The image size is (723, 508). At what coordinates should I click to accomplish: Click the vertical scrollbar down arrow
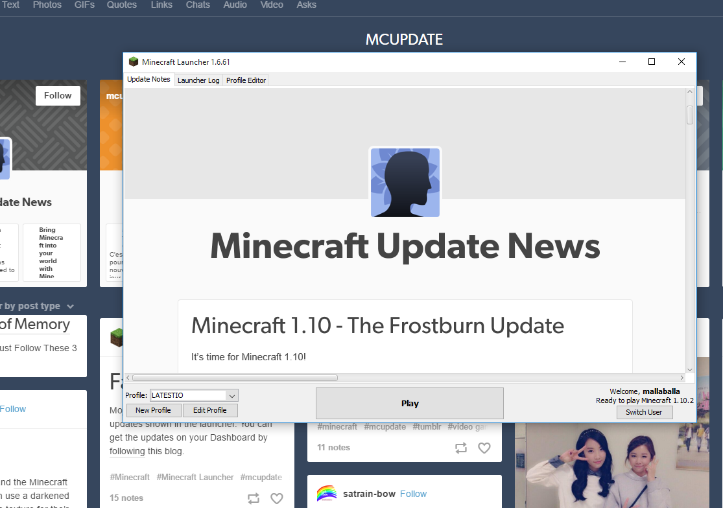pos(690,370)
